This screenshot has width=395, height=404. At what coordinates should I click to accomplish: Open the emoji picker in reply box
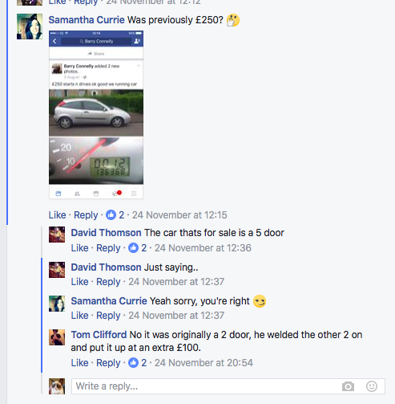click(372, 386)
